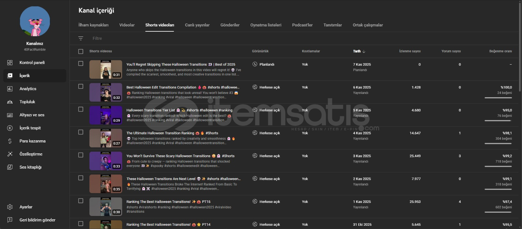Image resolution: width=522 pixels, height=229 pixels.
Task: Open Özelleştirme magic wand icon
Action: (10, 154)
